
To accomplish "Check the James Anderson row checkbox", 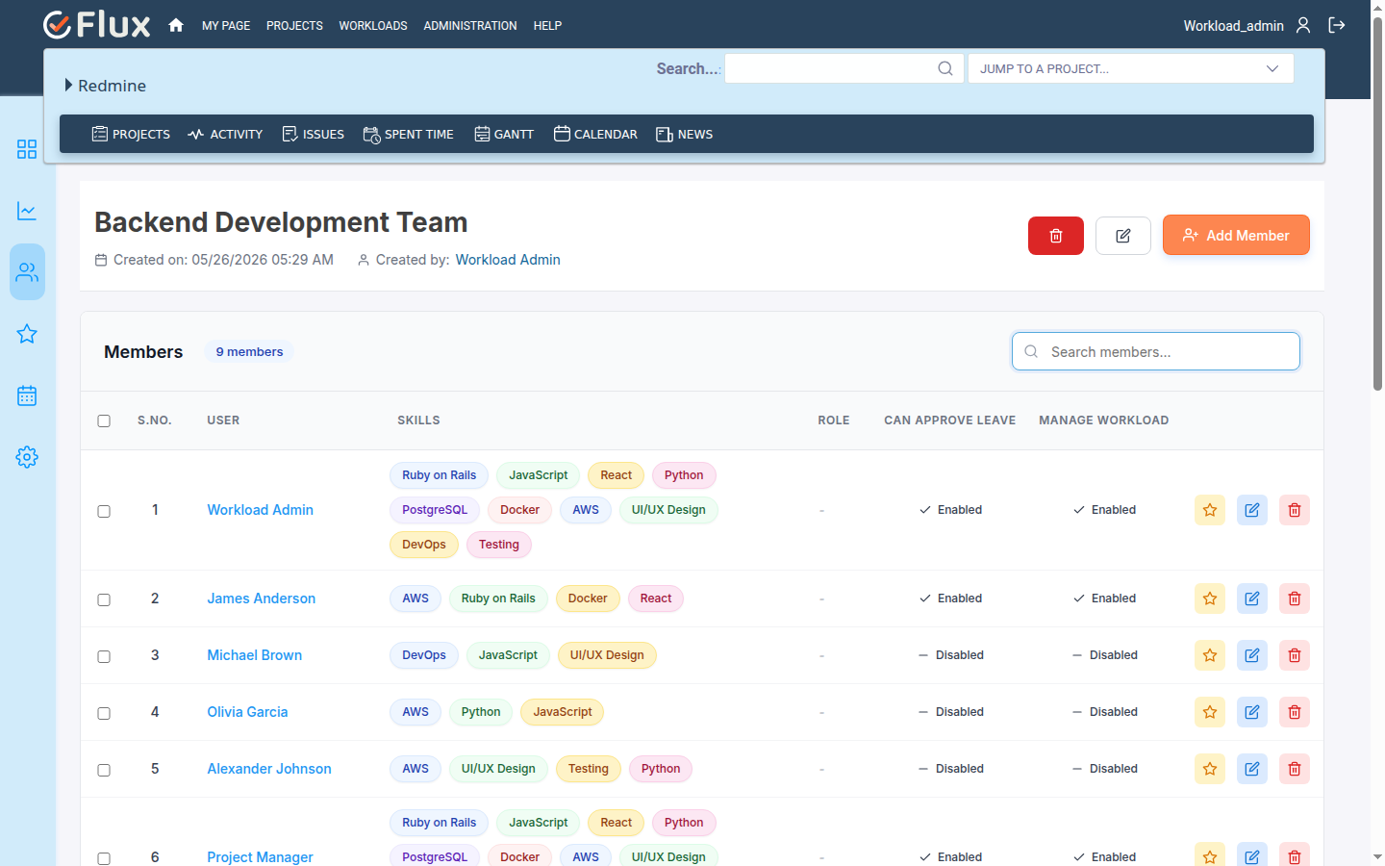I will point(104,599).
